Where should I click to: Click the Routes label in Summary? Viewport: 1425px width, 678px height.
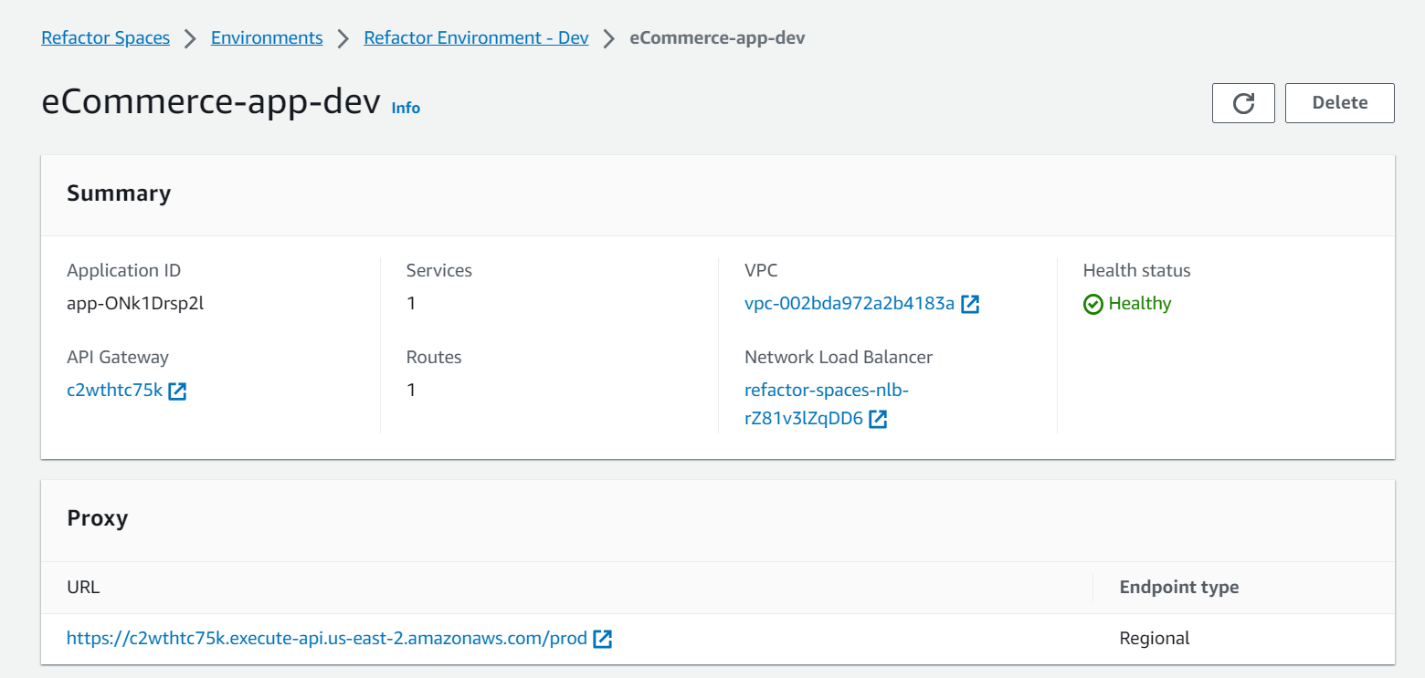[x=434, y=358]
